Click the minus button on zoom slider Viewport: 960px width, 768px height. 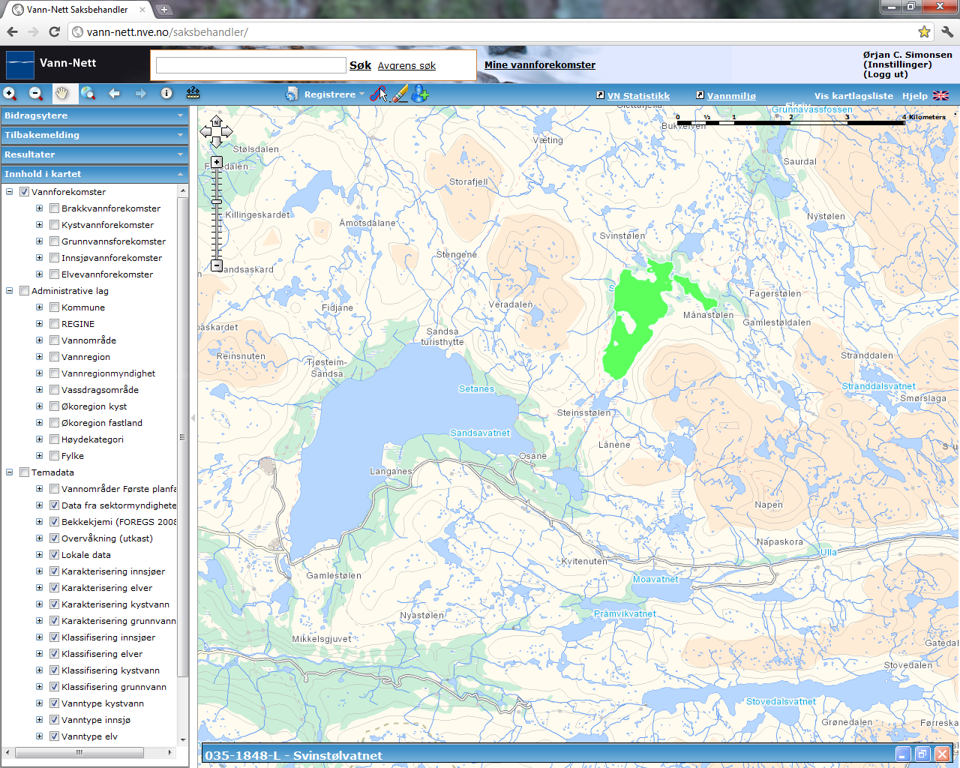coord(217,265)
